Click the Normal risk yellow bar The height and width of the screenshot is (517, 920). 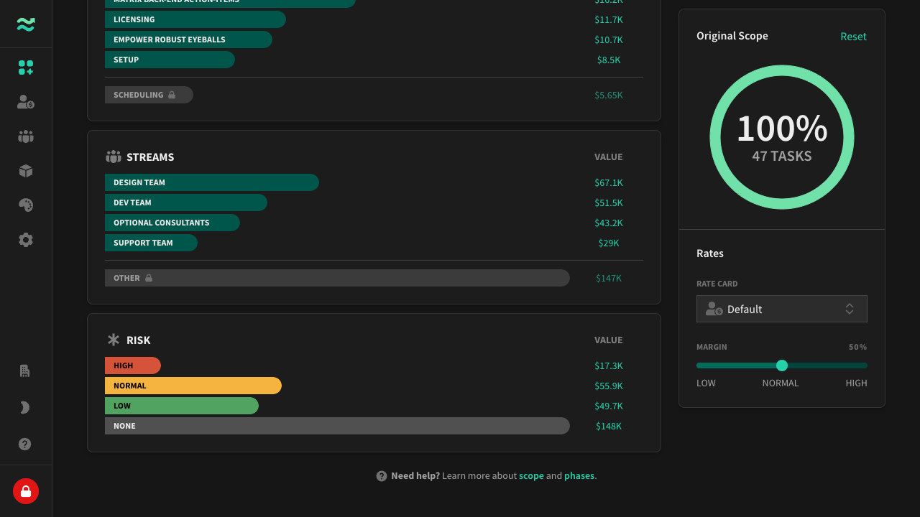click(193, 386)
